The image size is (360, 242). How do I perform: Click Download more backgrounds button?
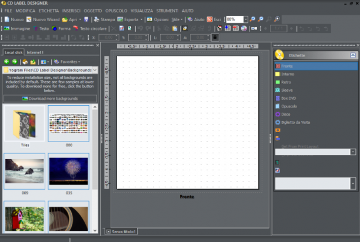click(x=50, y=99)
